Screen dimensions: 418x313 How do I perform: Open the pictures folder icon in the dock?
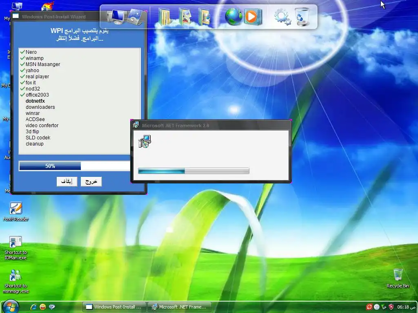185,16
